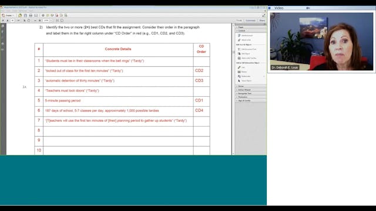Click the '5-minute passing period' text
Screen dimensions: 376x211
click(63, 101)
